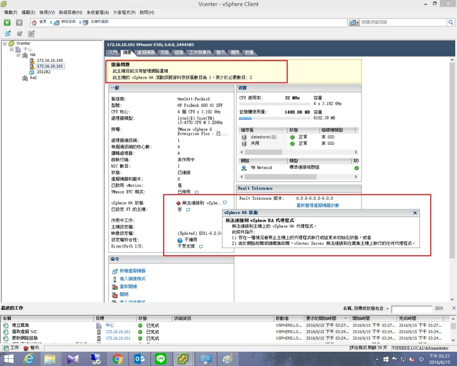Screen dimensions: 457x366
Task: Open the 檔案(F) menu
Action: (11, 12)
